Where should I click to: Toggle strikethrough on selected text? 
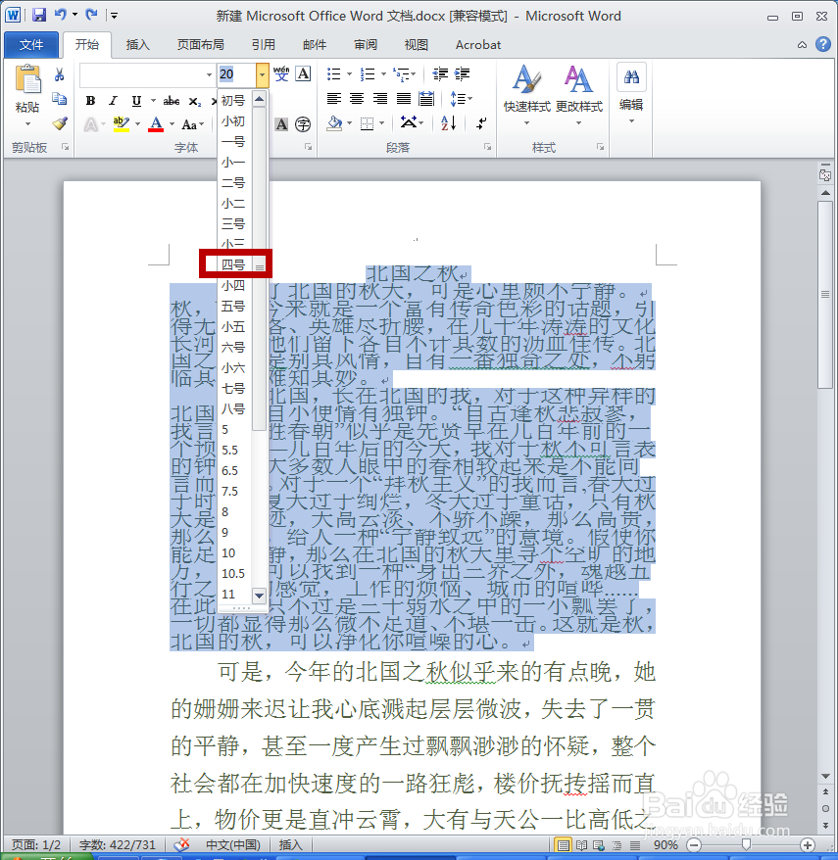[x=173, y=101]
